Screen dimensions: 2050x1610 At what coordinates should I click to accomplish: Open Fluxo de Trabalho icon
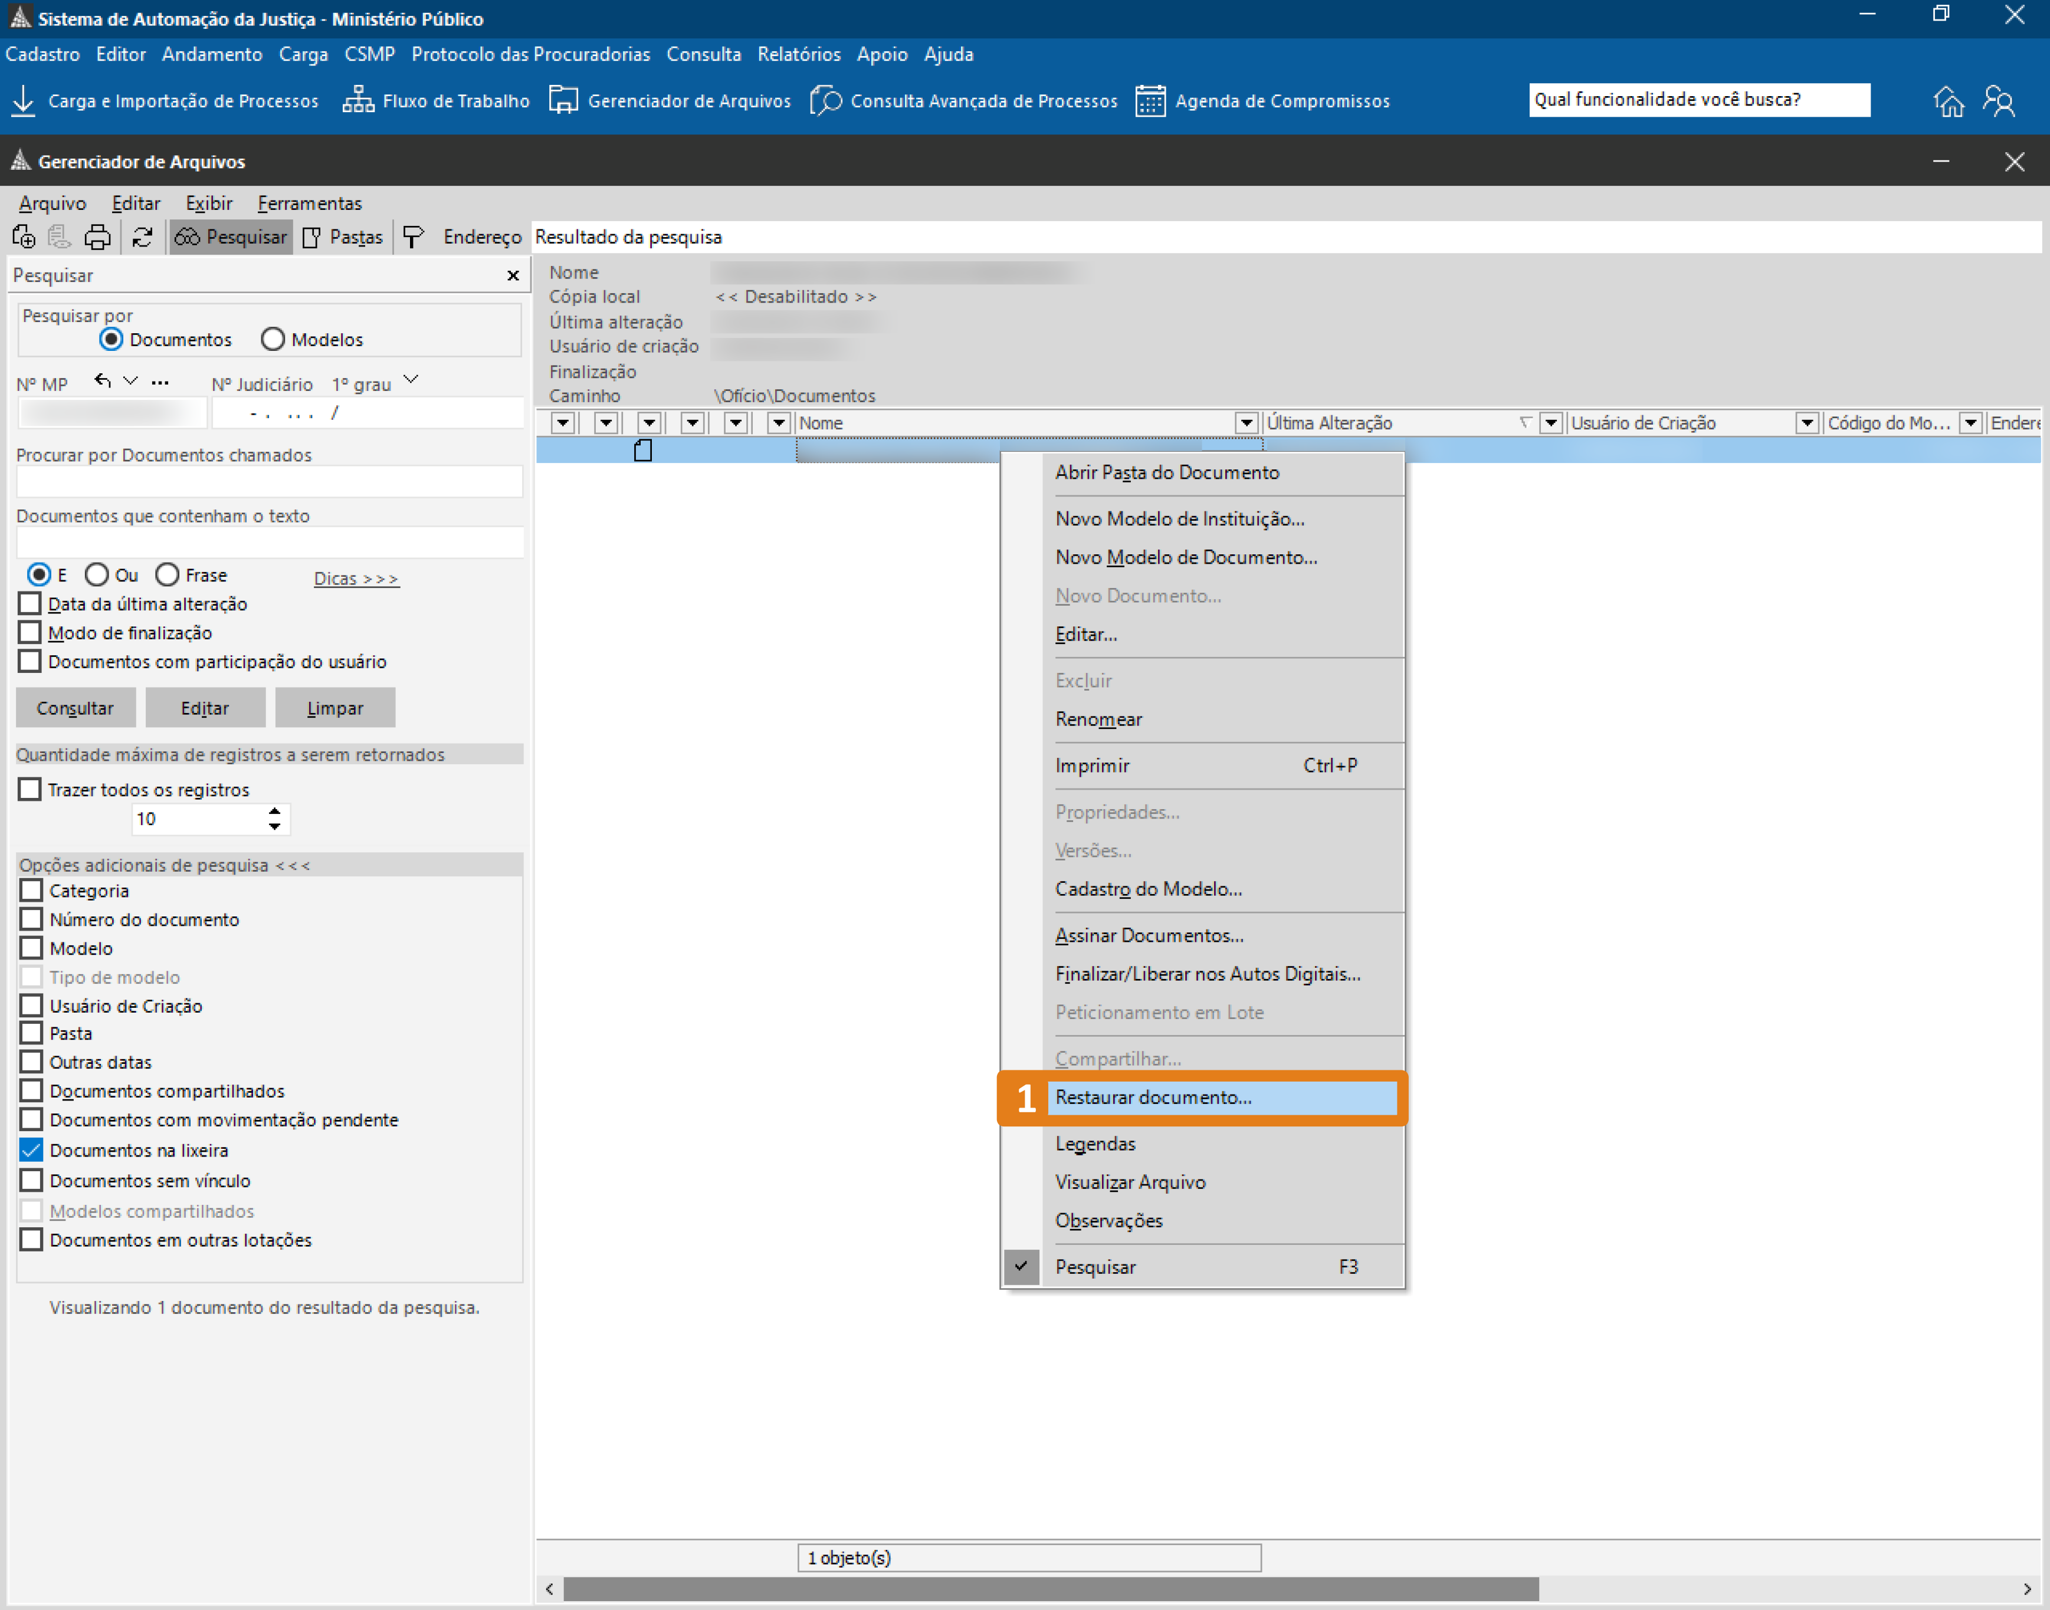357,100
